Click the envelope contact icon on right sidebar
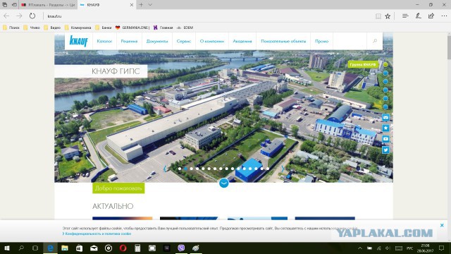This screenshot has height=254, width=451. 385,118
